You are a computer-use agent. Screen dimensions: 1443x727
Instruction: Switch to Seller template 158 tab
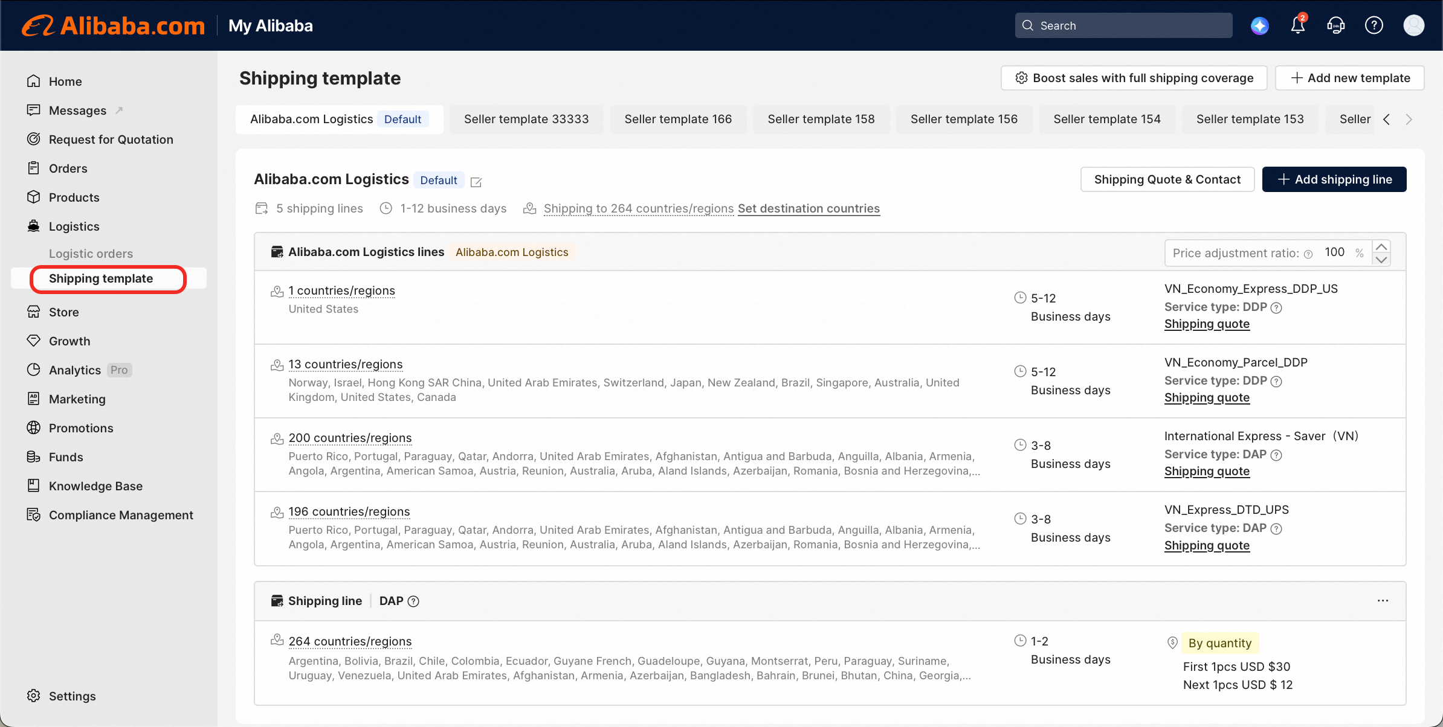pos(821,119)
